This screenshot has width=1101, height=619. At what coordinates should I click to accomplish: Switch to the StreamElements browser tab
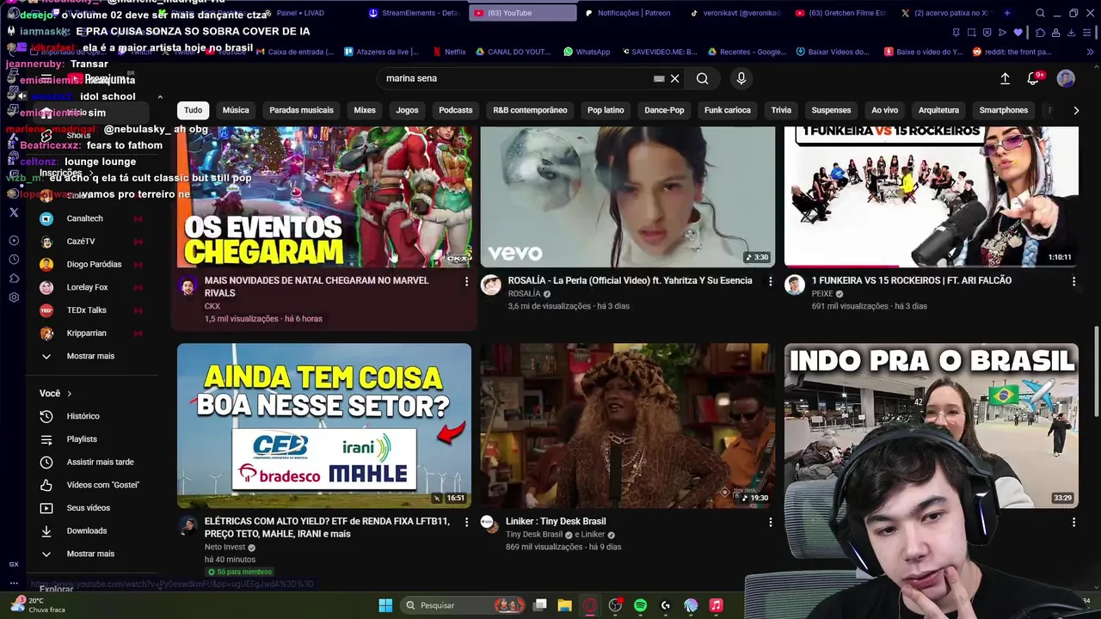pyautogui.click(x=415, y=13)
